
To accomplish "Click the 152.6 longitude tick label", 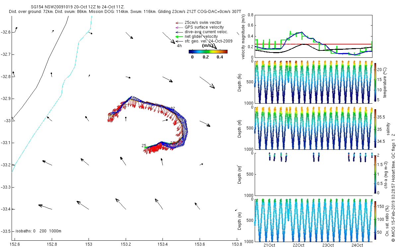I will pos(15,244).
